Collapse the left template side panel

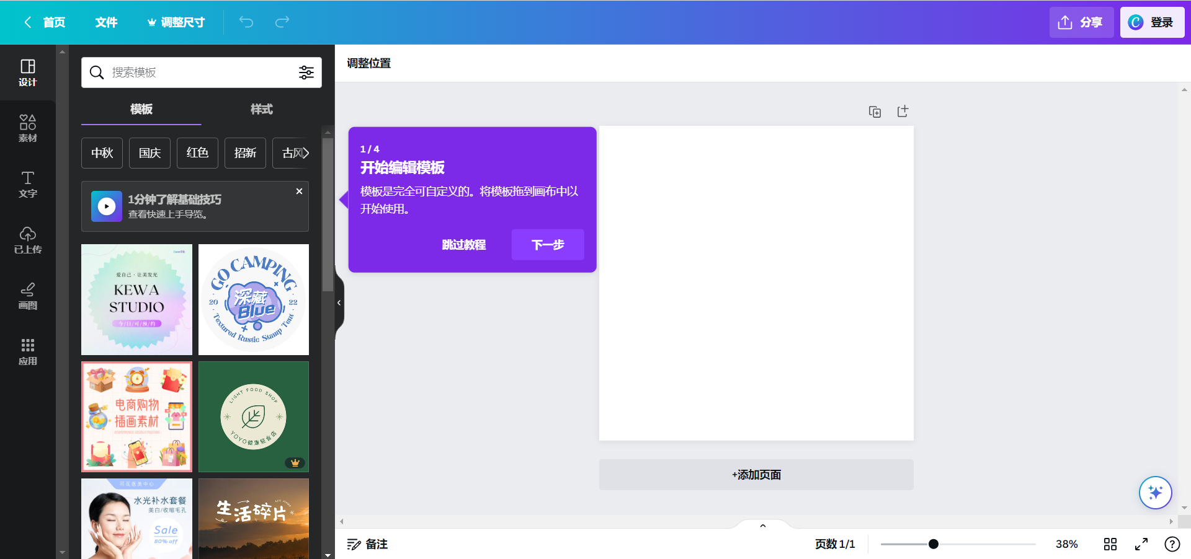[x=339, y=303]
